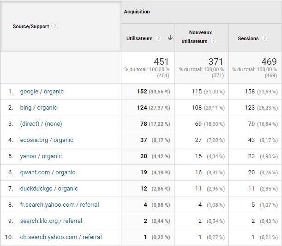Select bing sessions cell 123
The width and height of the screenshot is (282, 246).
[250, 108]
